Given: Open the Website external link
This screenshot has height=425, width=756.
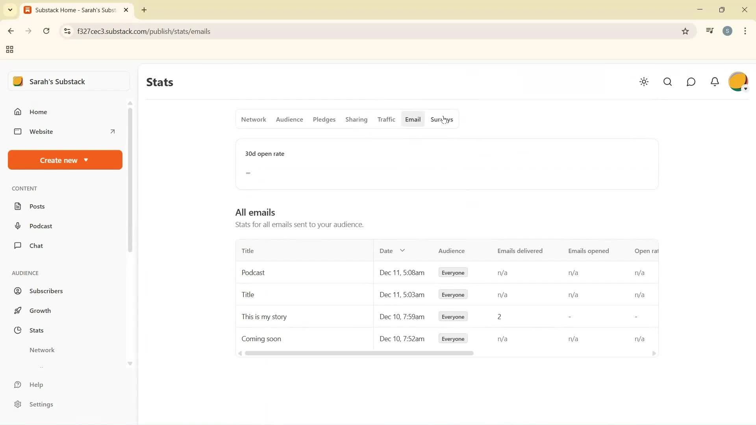Looking at the screenshot, I should [42, 131].
